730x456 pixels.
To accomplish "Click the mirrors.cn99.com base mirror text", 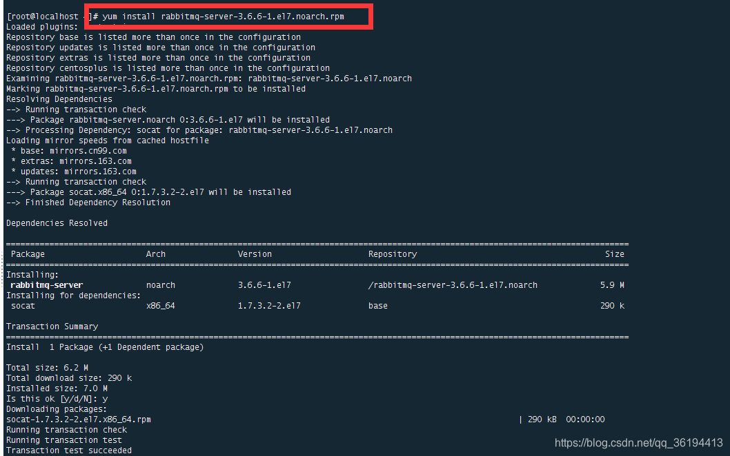I will (88, 151).
